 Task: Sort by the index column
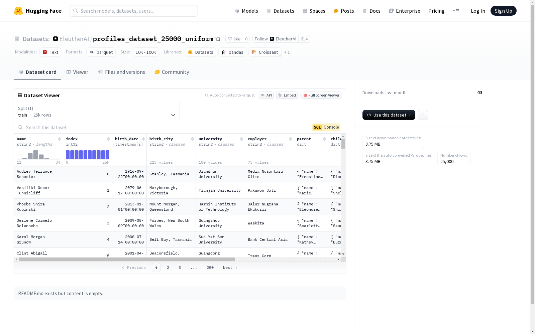(x=108, y=139)
